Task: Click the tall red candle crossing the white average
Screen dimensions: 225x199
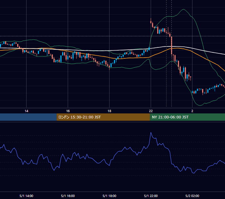Action: pyautogui.click(x=172, y=46)
